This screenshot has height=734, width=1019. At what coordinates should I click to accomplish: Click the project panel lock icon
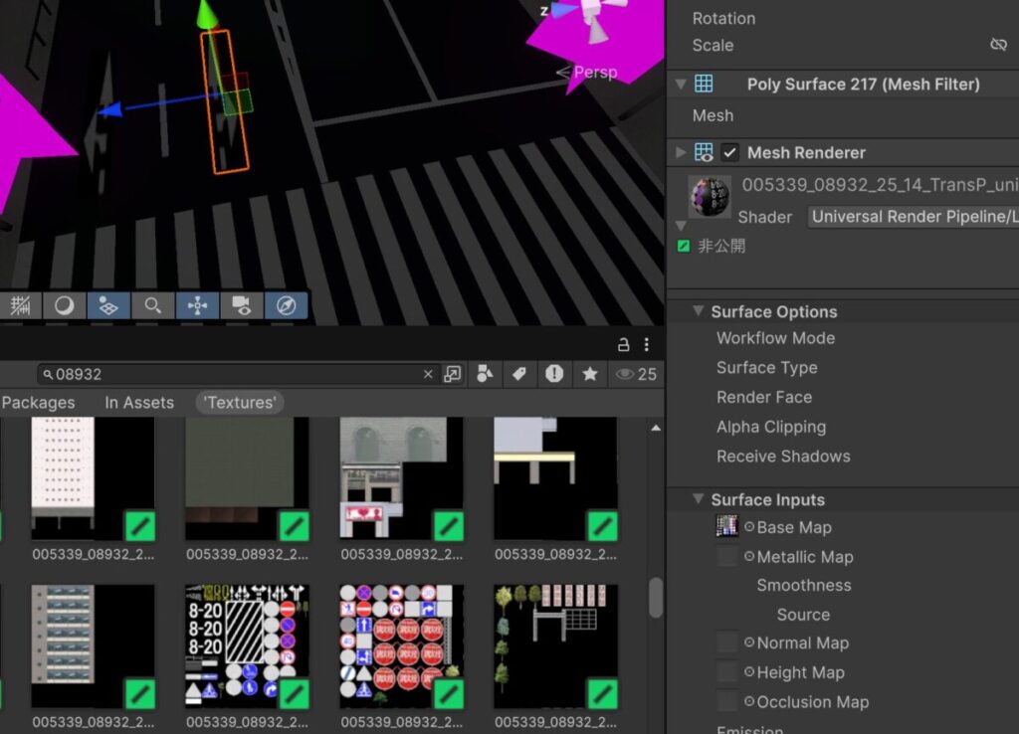(x=623, y=345)
